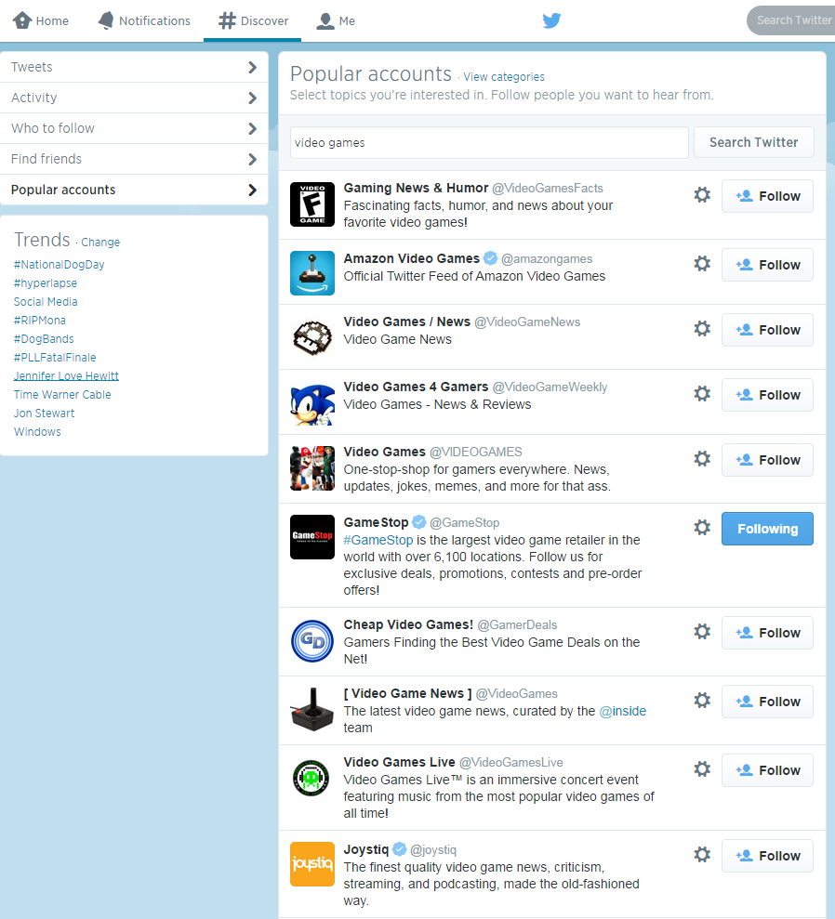Toggle Following button for GameStop
The height and width of the screenshot is (919, 835).
[x=767, y=529]
